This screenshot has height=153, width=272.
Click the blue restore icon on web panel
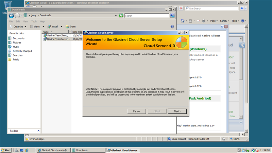coord(222,27)
